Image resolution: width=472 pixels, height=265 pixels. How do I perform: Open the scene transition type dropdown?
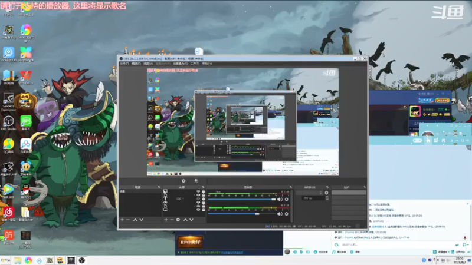point(309,193)
